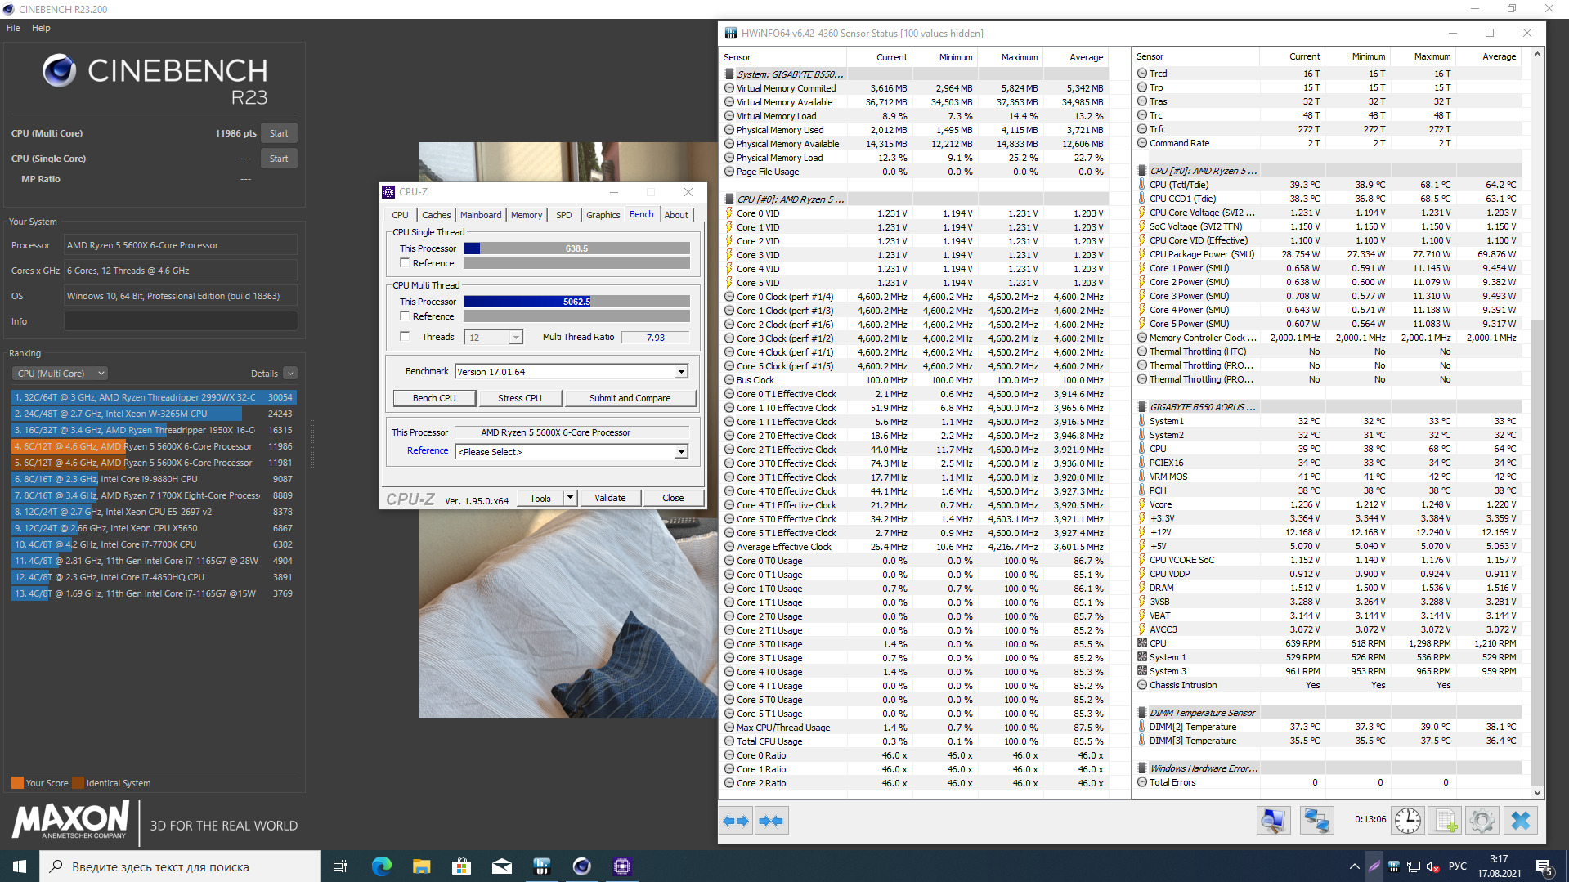Open Cinebench ranking CPU (Multi Core) dropdown

pos(60,374)
